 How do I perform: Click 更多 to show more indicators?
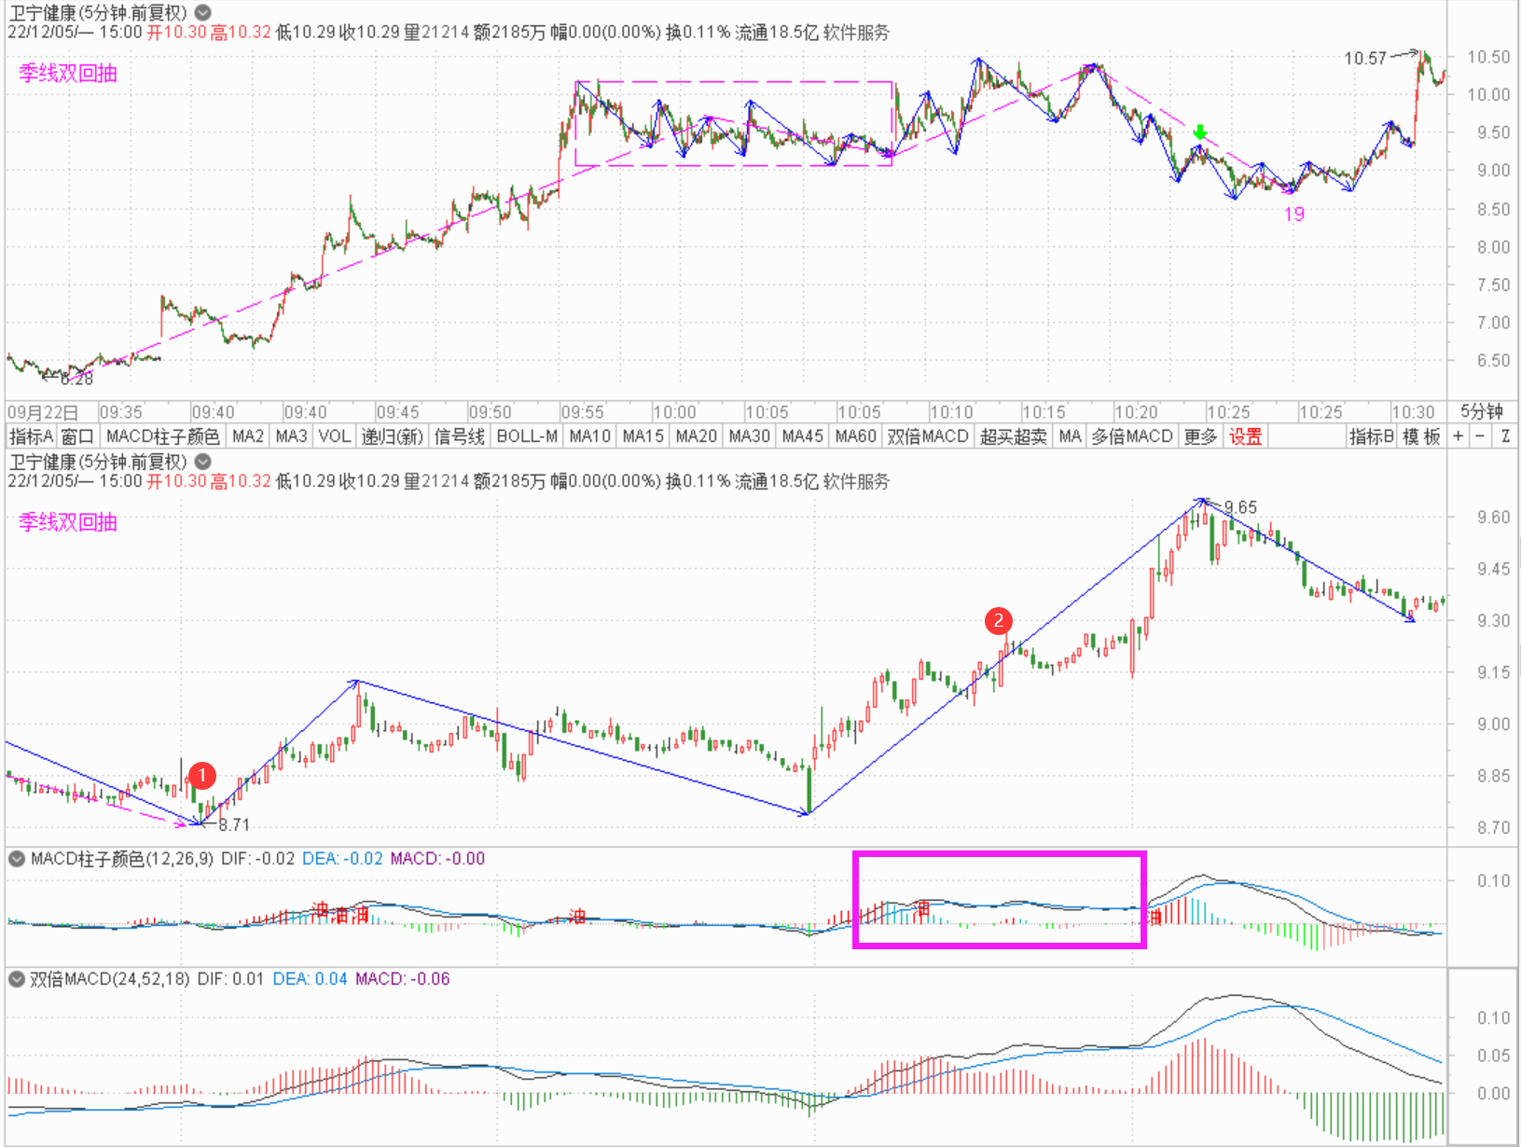1200,436
